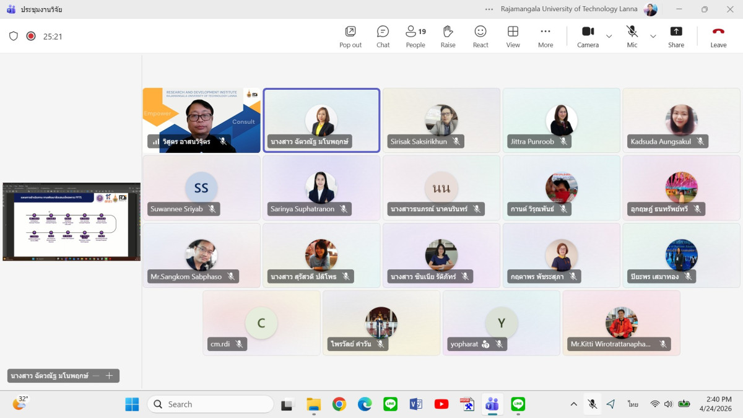The image size is (743, 418).
Task: Toggle the Camera on or off
Action: click(588, 36)
